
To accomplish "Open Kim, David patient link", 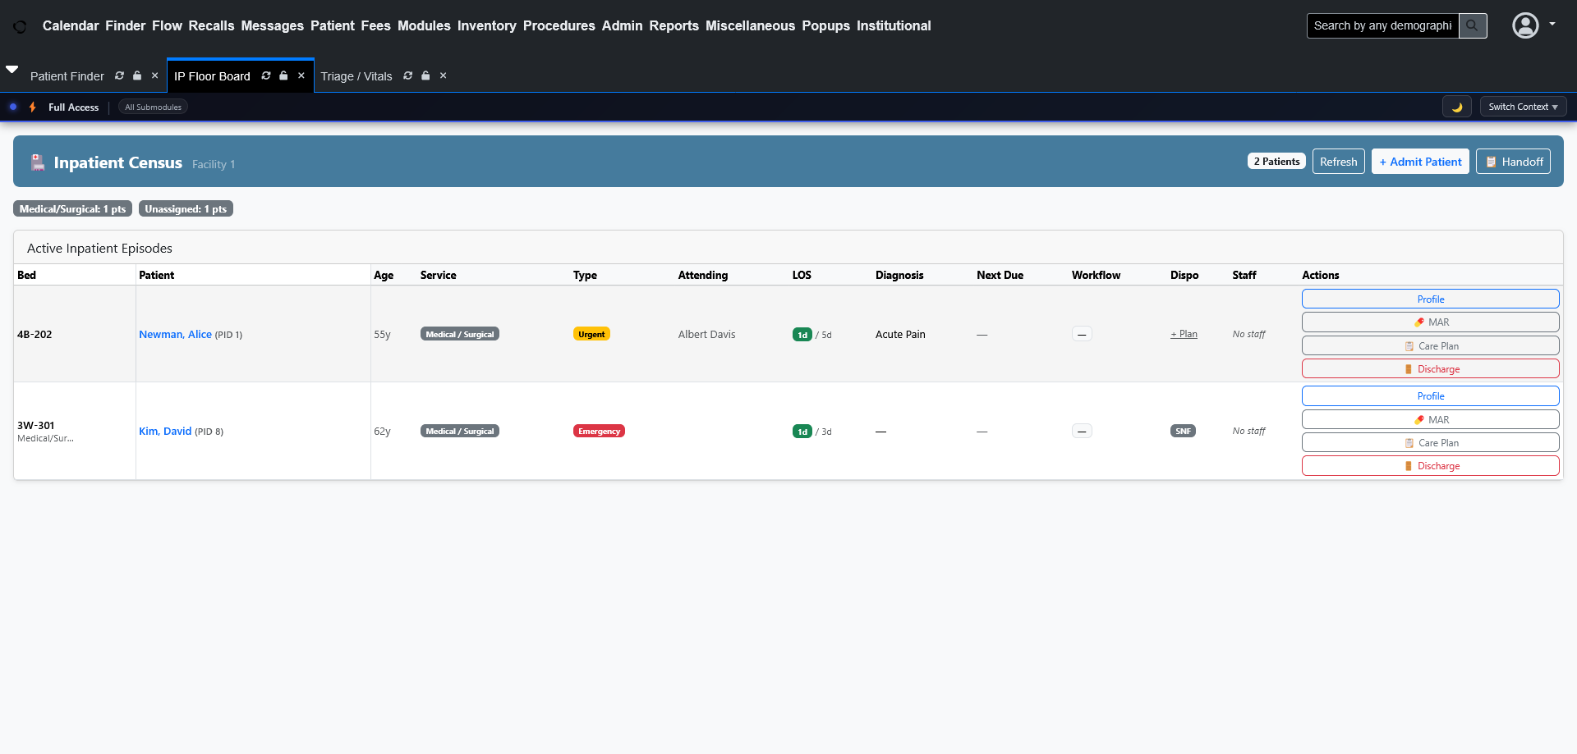I will [x=165, y=432].
